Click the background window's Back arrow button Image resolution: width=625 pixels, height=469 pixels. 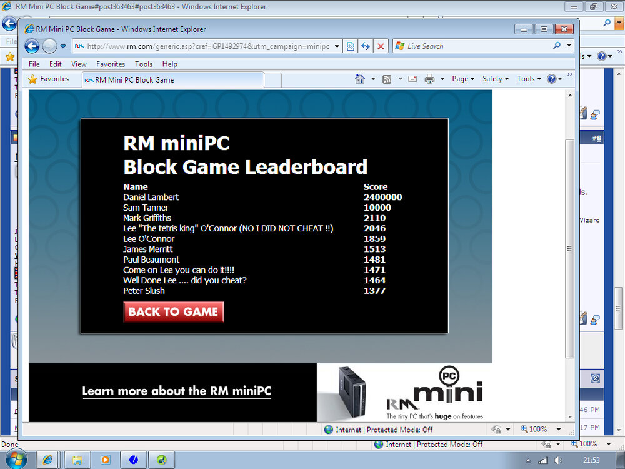(9, 24)
